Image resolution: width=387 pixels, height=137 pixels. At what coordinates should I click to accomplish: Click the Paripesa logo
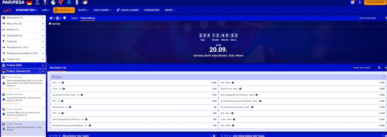pos(13,2)
